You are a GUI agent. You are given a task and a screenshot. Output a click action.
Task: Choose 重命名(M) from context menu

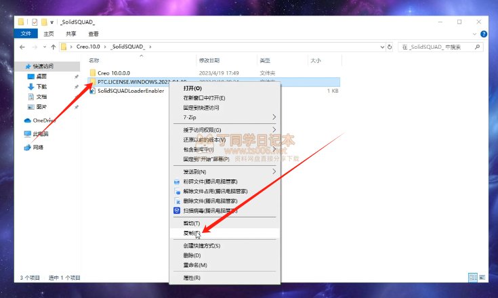225,265
